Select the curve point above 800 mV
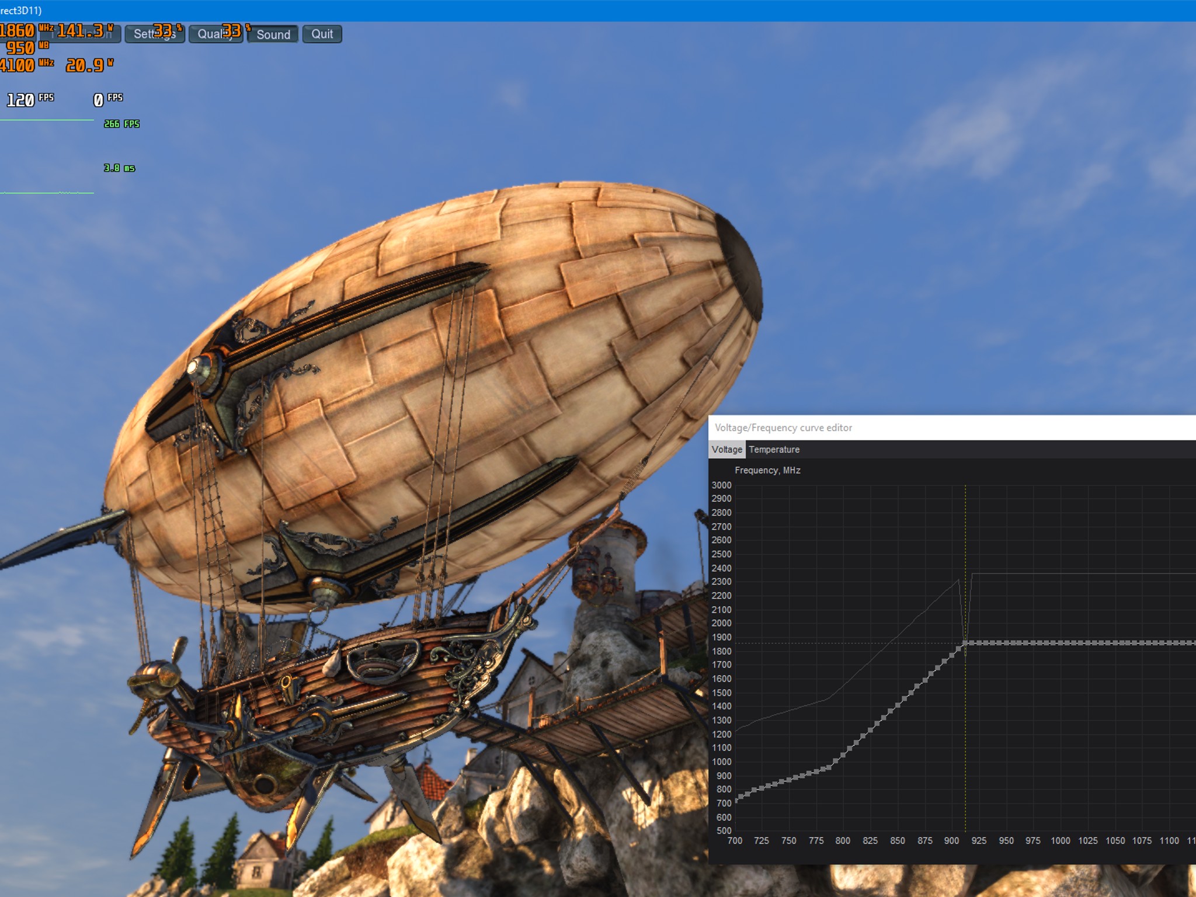 click(x=842, y=755)
